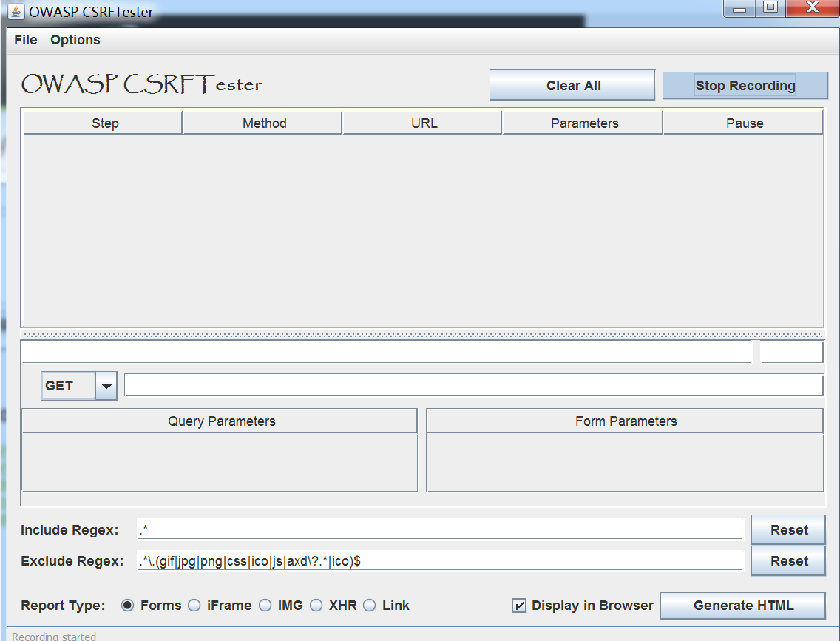Select the Link report type
This screenshot has height=641, width=840.
coord(370,605)
